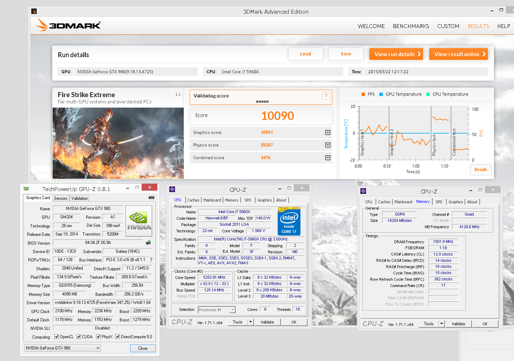The height and width of the screenshot is (361, 514).
Task: Open the Processor #1 selection dropdown
Action: pos(217,310)
